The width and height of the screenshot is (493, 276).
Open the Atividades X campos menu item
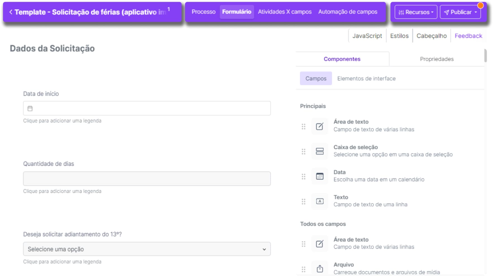[285, 12]
